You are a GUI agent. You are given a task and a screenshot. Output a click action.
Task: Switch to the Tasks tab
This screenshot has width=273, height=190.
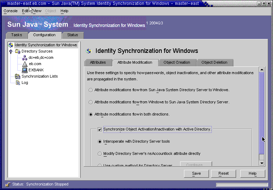click(17, 35)
